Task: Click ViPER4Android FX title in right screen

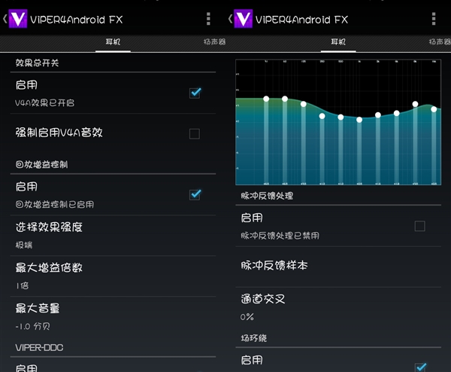Action: 301,20
